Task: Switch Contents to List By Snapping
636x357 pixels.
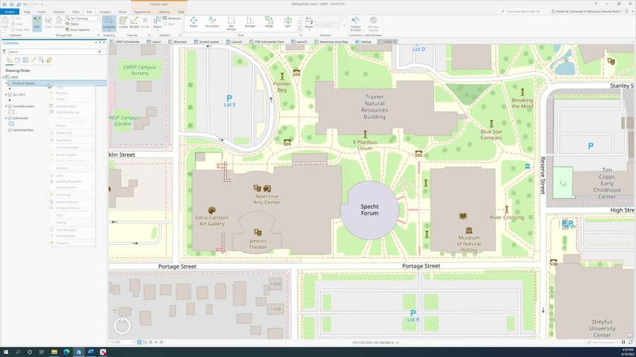Action: coord(42,60)
